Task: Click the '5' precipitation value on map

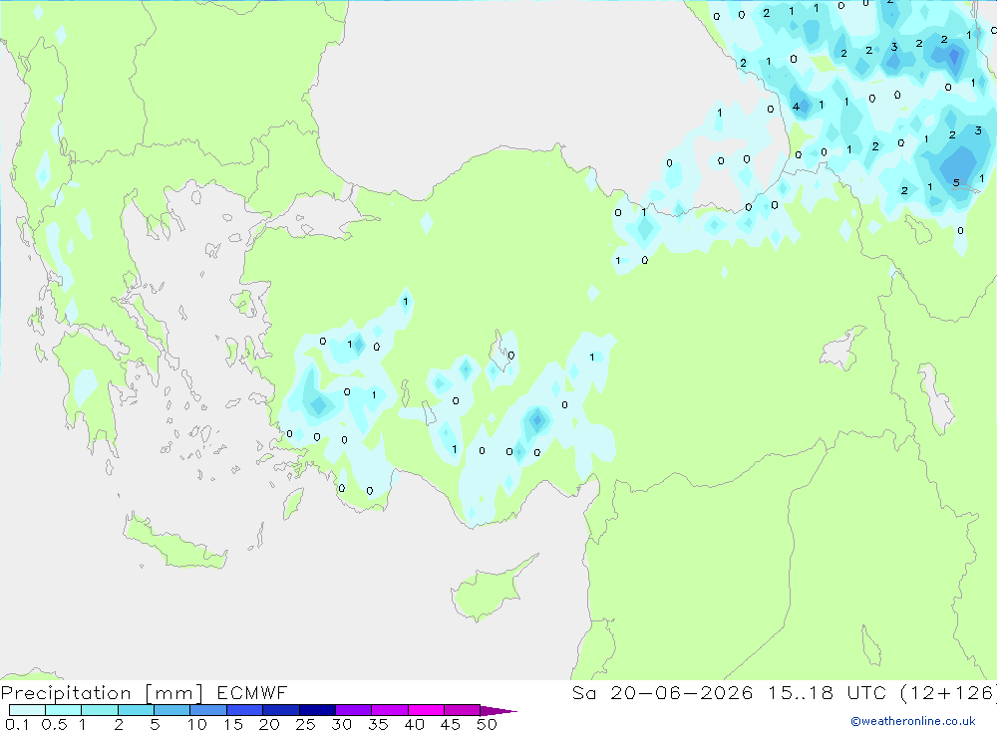Action: tap(956, 183)
